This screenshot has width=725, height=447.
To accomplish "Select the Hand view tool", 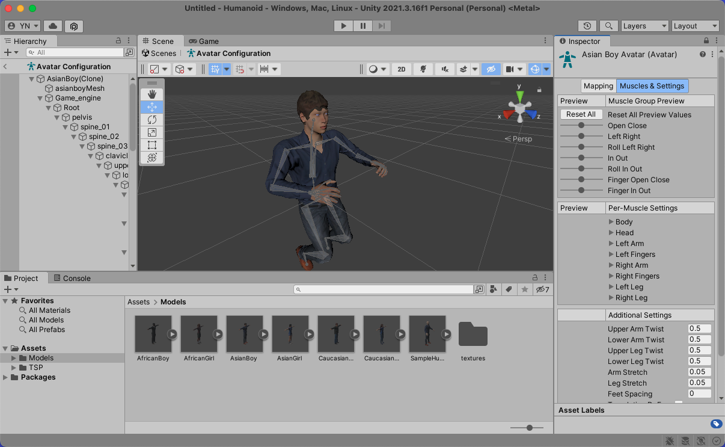I will click(152, 94).
